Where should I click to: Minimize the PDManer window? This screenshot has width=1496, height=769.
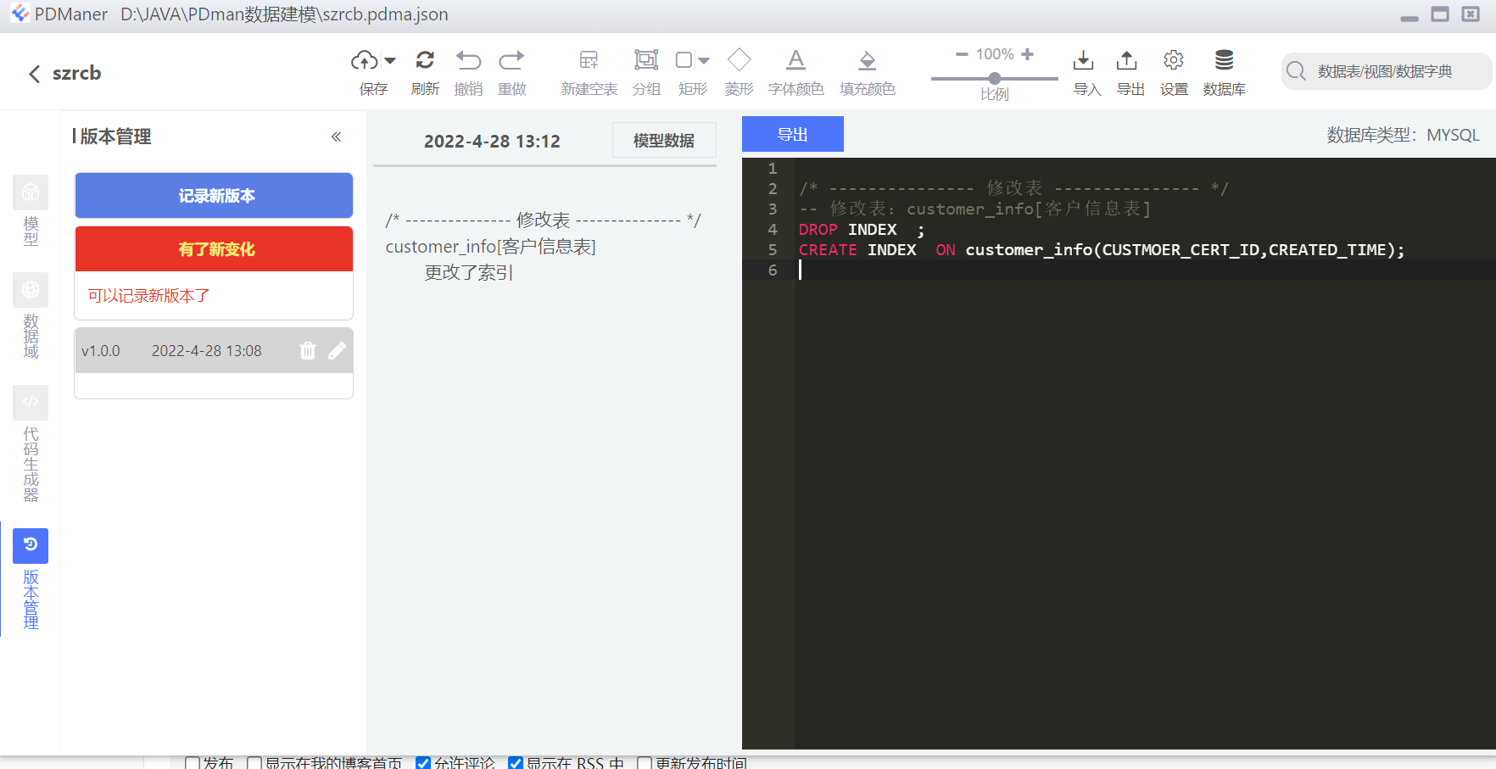pyautogui.click(x=1409, y=17)
